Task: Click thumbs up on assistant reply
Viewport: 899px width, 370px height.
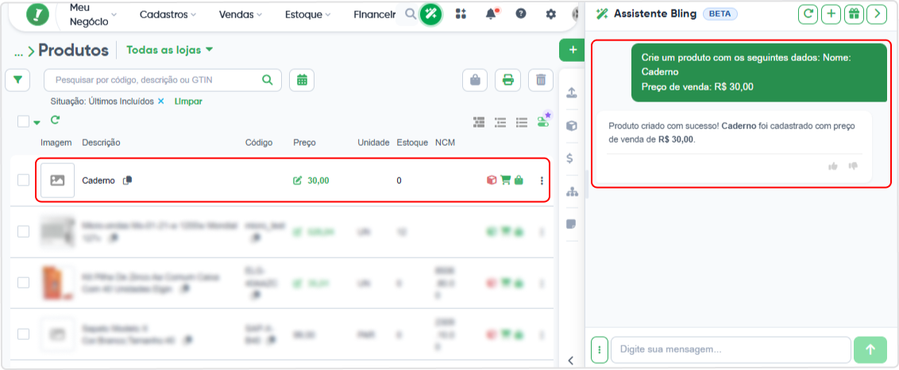Action: point(833,166)
